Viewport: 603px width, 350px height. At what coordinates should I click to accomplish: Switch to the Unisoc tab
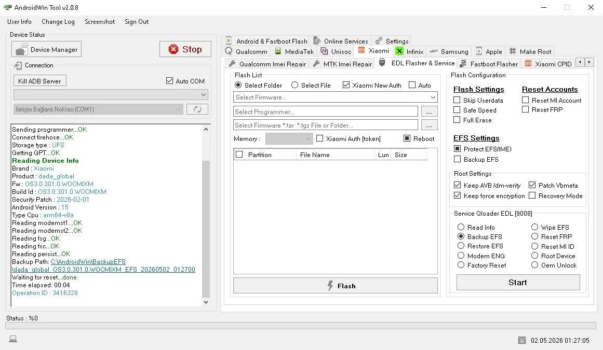click(336, 51)
